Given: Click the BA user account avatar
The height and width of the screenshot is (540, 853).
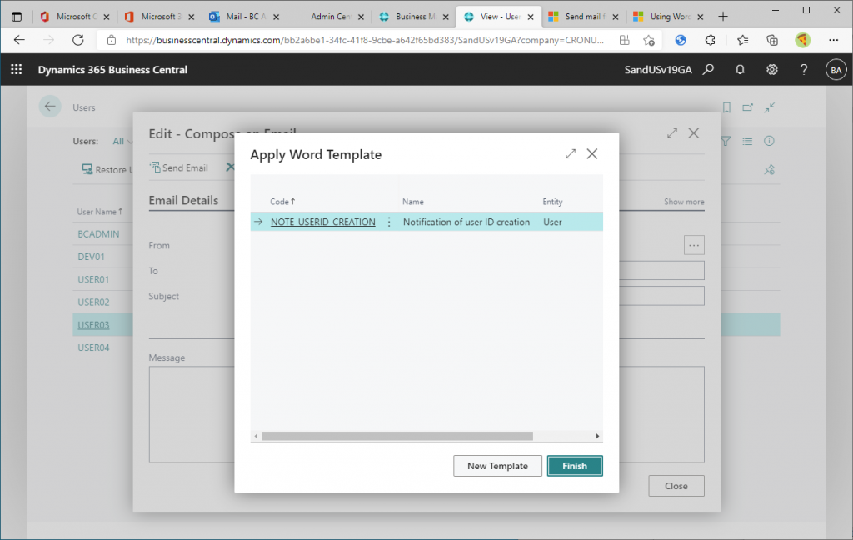Looking at the screenshot, I should click(836, 70).
